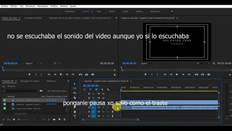Mark Out bracket in Source monitor
The height and width of the screenshot is (131, 232).
click(41, 74)
